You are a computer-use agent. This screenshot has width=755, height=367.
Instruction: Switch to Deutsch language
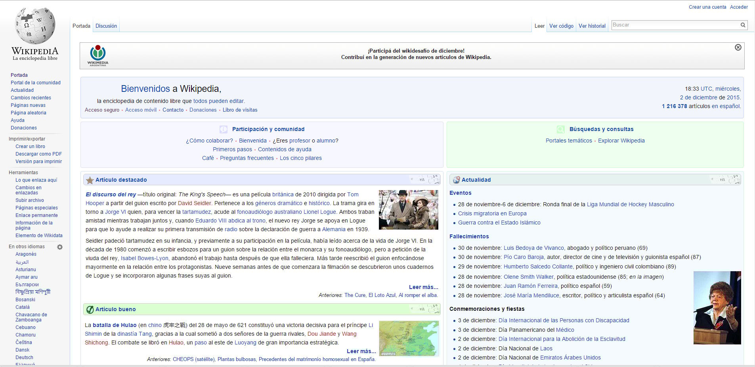[x=24, y=357]
